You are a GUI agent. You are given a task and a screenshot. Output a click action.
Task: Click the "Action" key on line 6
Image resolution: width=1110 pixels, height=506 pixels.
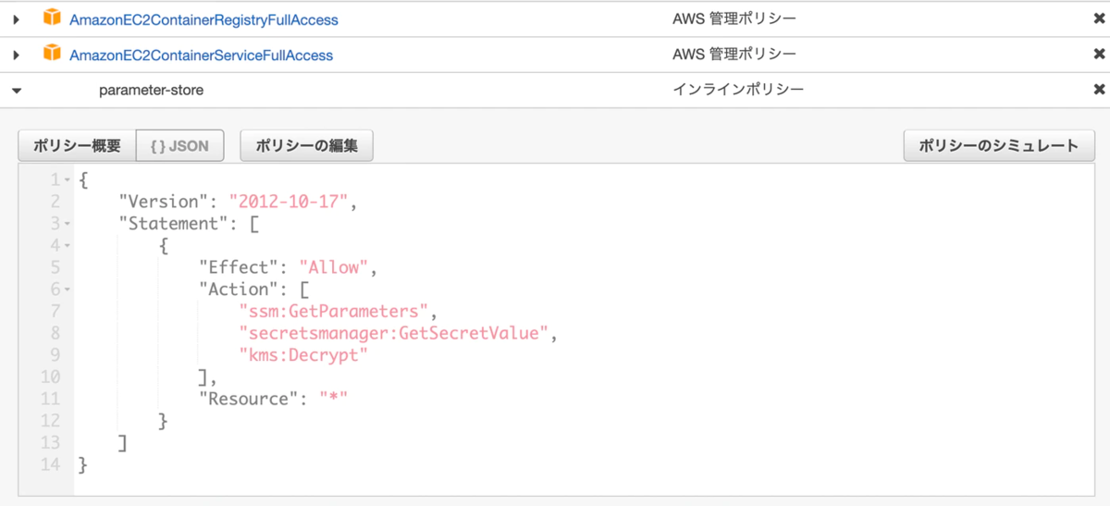click(240, 290)
